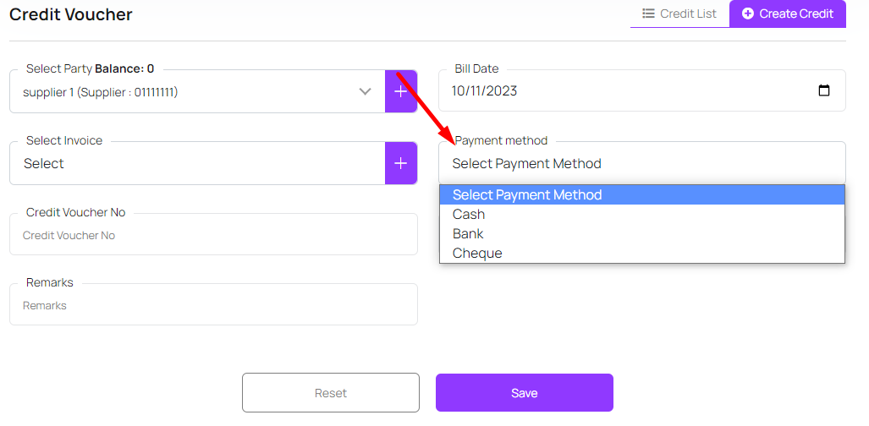Select the highlighted Select Payment Method option
The image size is (869, 426).
tap(527, 195)
